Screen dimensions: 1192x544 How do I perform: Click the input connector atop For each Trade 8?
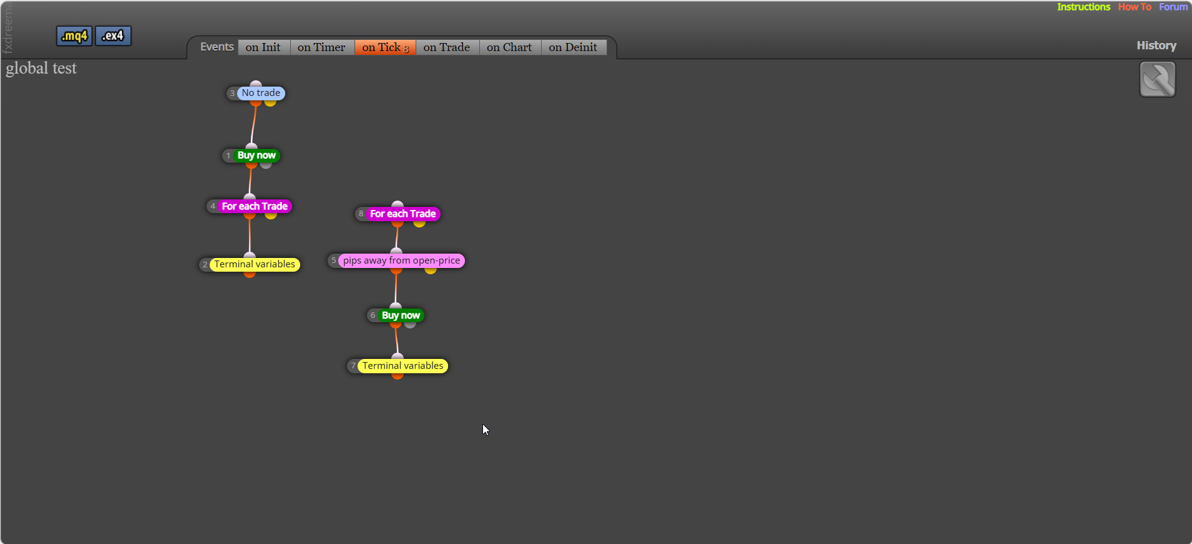(398, 204)
